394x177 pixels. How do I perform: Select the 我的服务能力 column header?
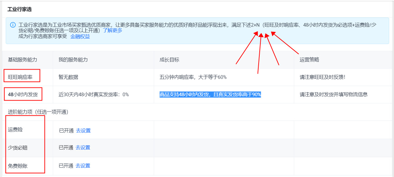(x=73, y=60)
